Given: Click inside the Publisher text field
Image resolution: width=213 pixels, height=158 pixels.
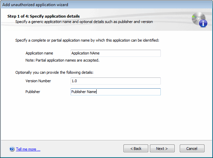Looking at the screenshot, I should pos(116,92).
